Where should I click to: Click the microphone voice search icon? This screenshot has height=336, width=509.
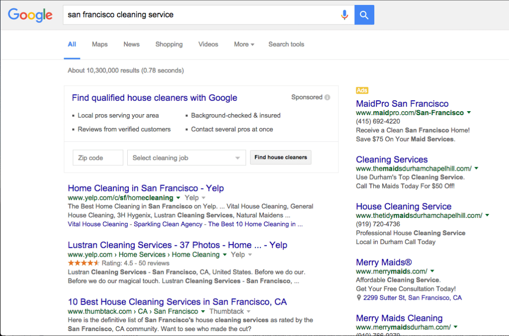click(344, 14)
